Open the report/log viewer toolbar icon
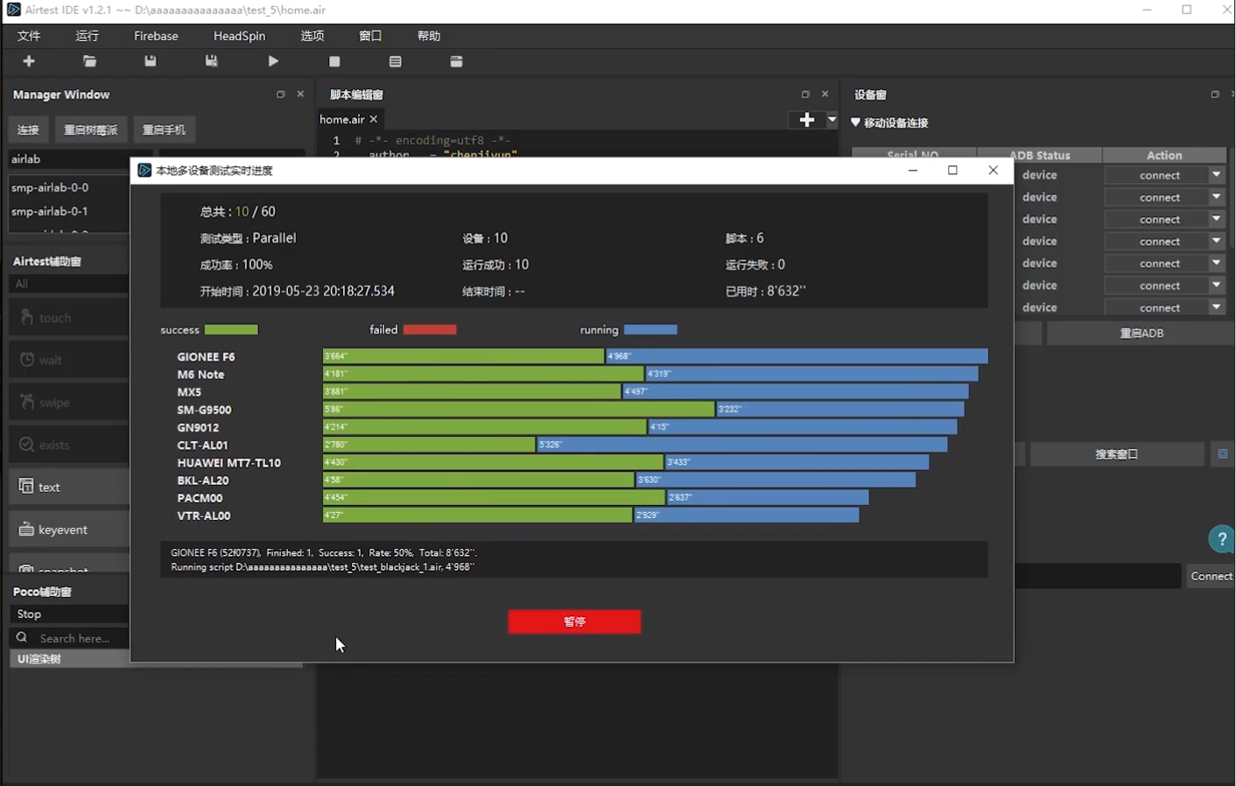This screenshot has height=786, width=1236. point(396,61)
